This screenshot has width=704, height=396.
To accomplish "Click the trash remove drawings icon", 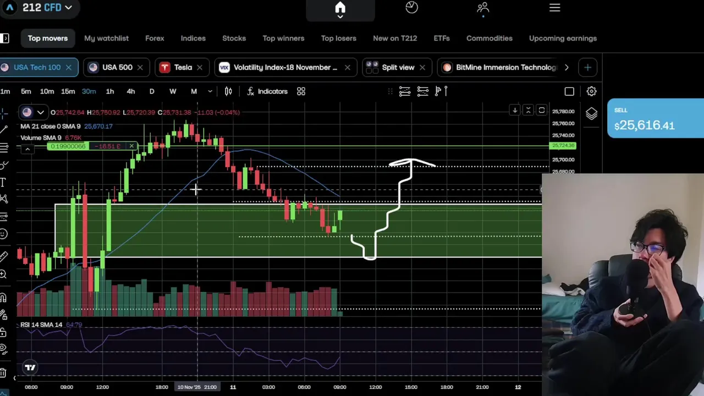I will coord(3,373).
